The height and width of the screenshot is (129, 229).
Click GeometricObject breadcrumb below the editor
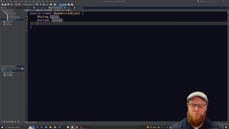click(31, 122)
